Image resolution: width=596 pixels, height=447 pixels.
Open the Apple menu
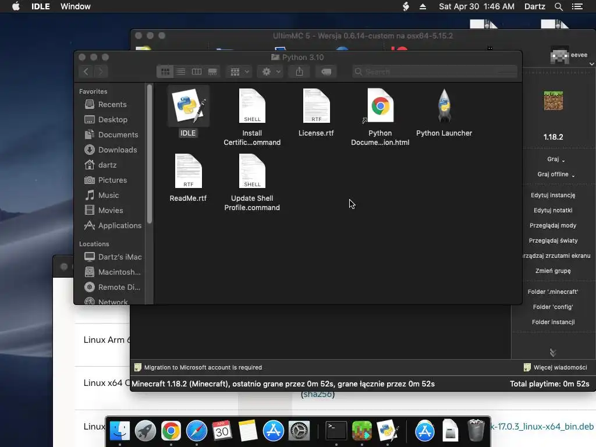(16, 6)
